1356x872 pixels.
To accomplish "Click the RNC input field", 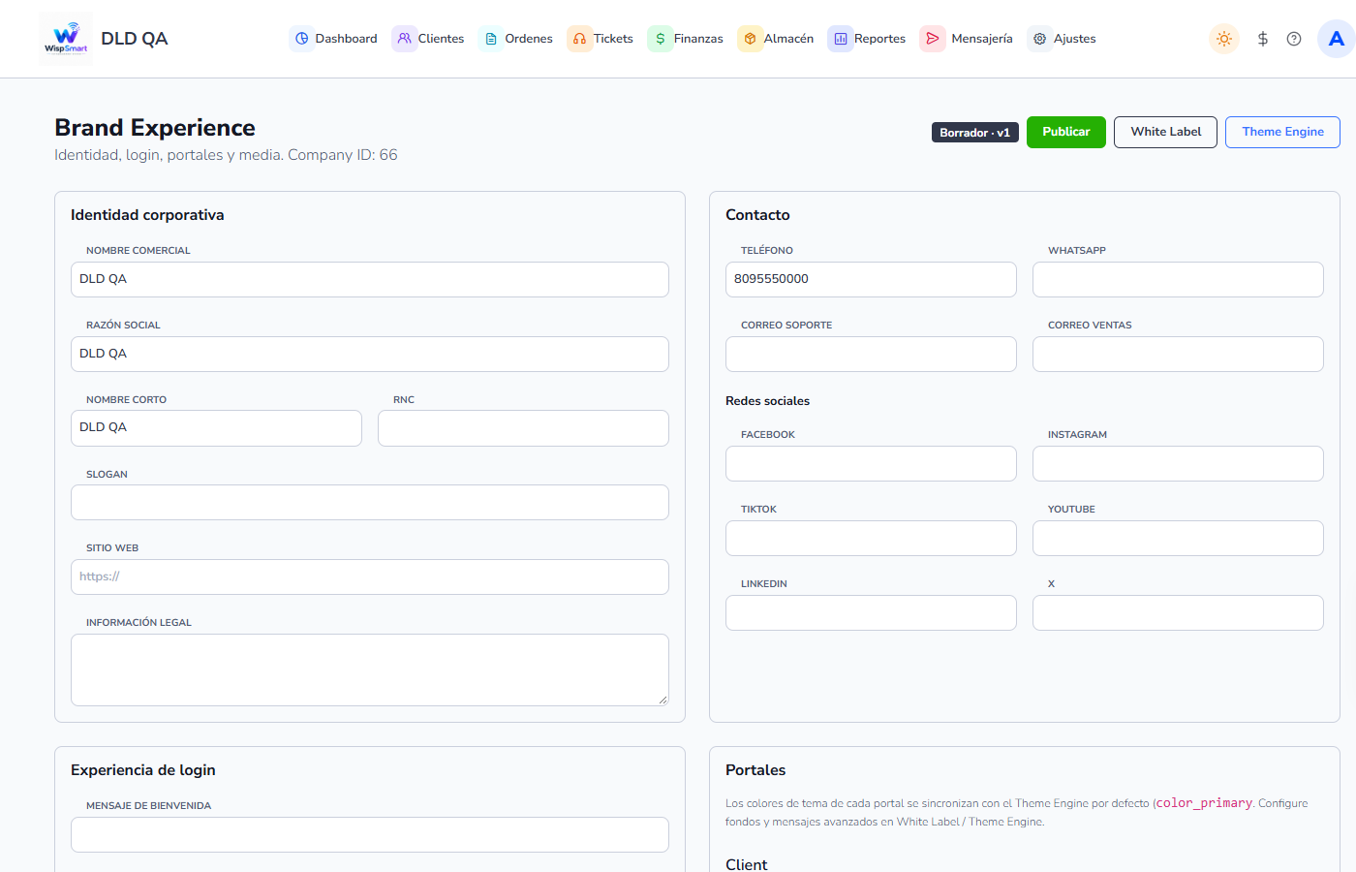I will pos(523,428).
